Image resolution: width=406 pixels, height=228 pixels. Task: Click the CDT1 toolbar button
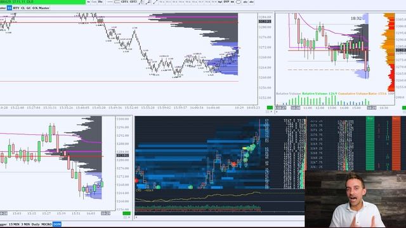click(x=124, y=1)
